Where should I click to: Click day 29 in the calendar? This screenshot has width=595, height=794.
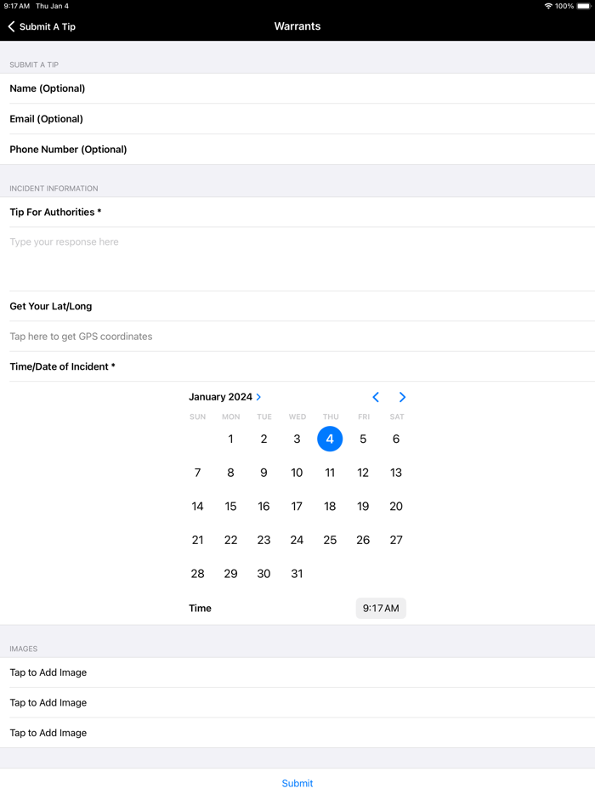point(230,574)
